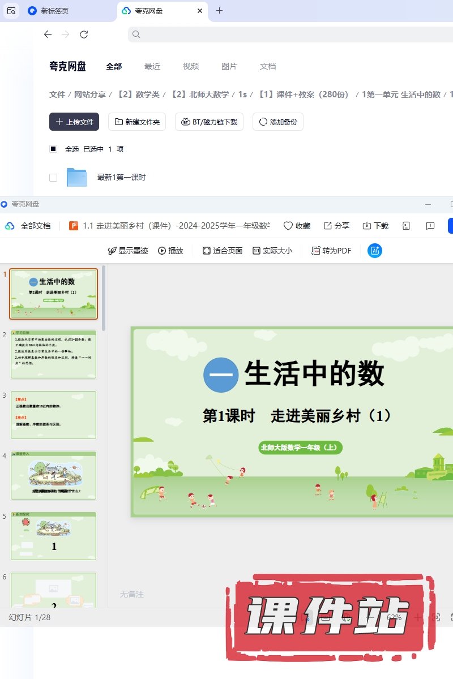The width and height of the screenshot is (453, 679).
Task: Click the 上传文件 upload button
Action: coord(74,122)
